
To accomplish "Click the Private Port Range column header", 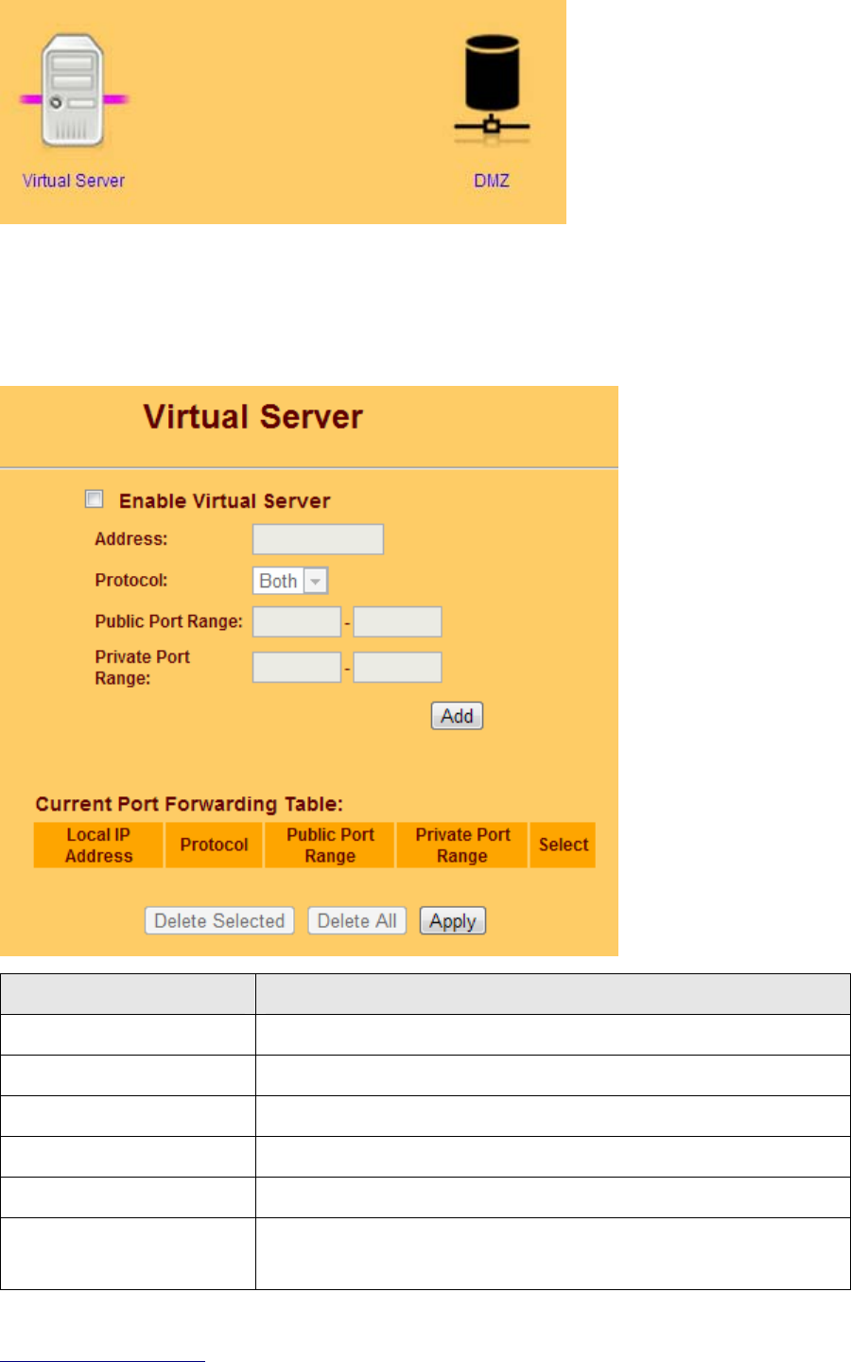I will 462,845.
